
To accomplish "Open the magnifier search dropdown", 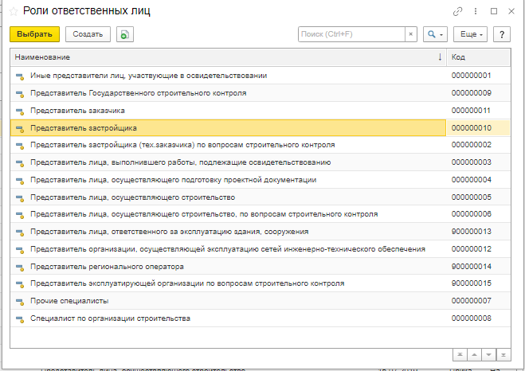I will click(435, 34).
